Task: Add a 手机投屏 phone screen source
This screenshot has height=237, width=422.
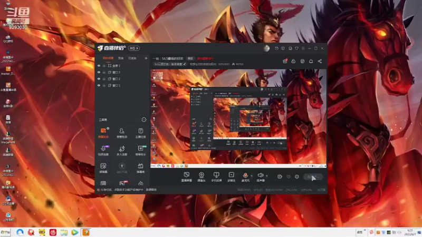Action: pos(216,177)
